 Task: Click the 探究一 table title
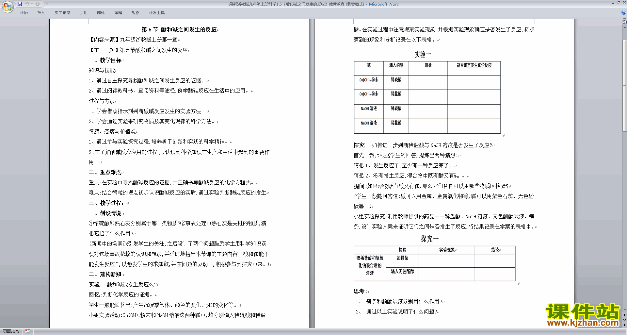tap(429, 239)
